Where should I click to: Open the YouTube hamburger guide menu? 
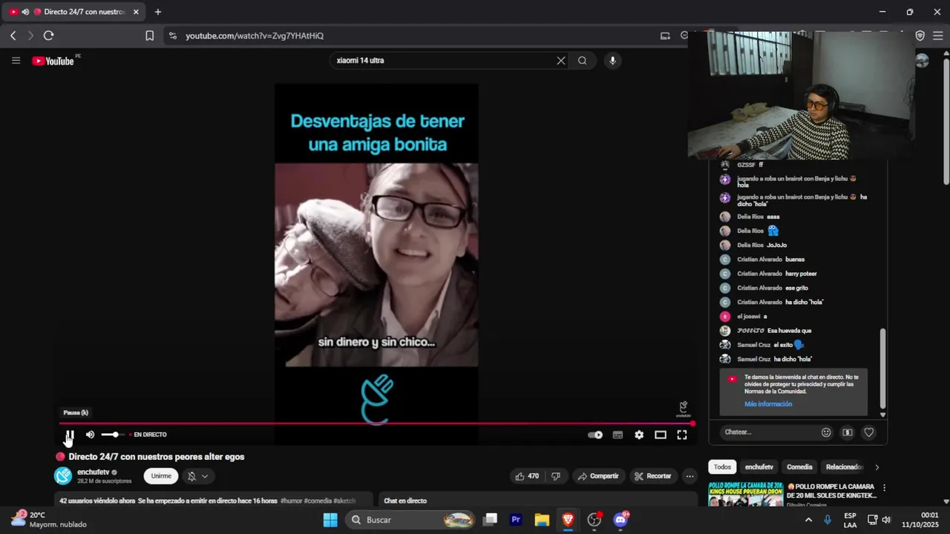[x=16, y=61]
